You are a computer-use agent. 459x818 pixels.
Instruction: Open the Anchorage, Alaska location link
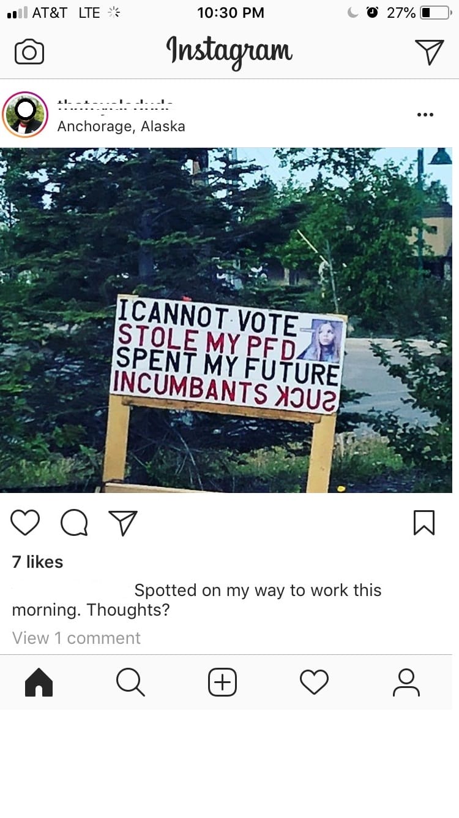click(x=121, y=126)
